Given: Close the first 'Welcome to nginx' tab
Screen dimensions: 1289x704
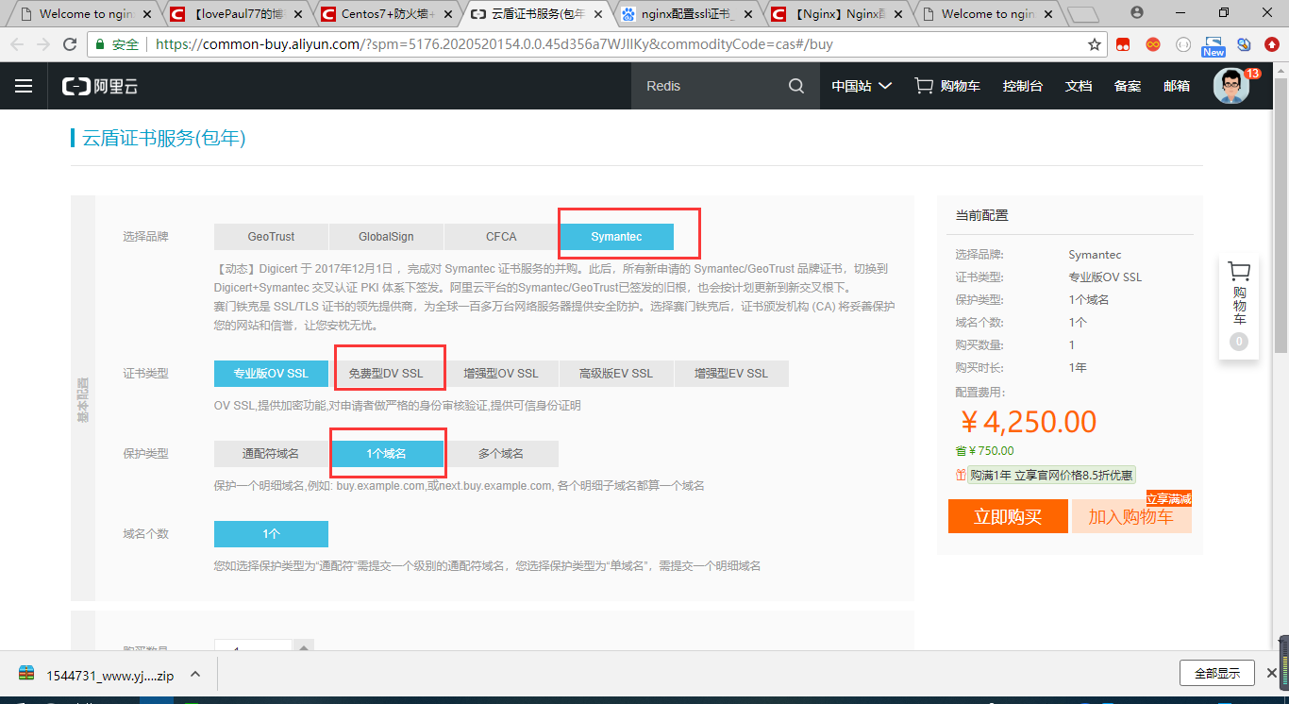Looking at the screenshot, I should pos(146,14).
